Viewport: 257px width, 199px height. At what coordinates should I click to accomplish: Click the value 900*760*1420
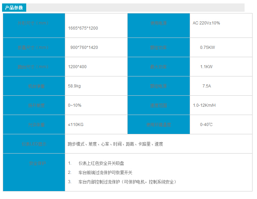pos(84,48)
